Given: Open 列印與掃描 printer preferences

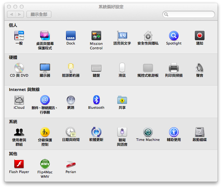Looking at the screenshot, I should [174, 68].
